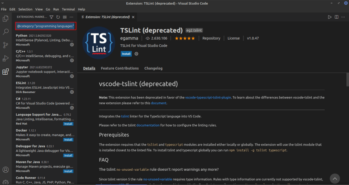Image resolution: width=349 pixels, height=185 pixels.
Task: Open the vscode-typescript-tslint-plugin link
Action: point(208,97)
